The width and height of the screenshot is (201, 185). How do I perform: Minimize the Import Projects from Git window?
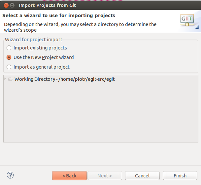coord(12,5)
